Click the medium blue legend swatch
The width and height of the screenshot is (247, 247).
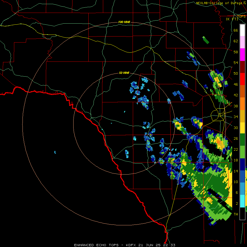[x=242, y=176]
